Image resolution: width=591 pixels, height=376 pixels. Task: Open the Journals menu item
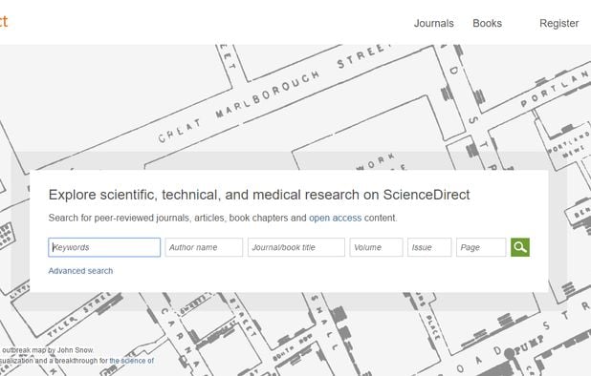434,23
